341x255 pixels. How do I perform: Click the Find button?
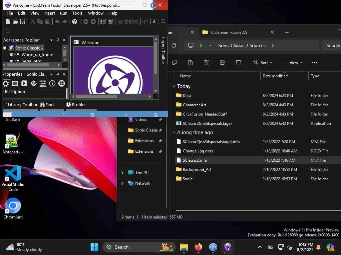tap(47, 105)
